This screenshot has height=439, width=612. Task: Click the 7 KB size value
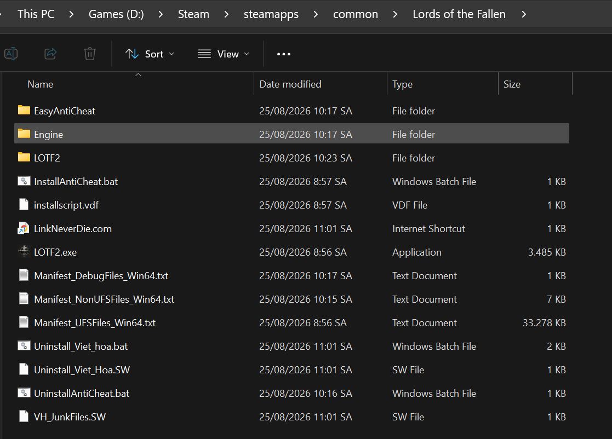pos(556,299)
